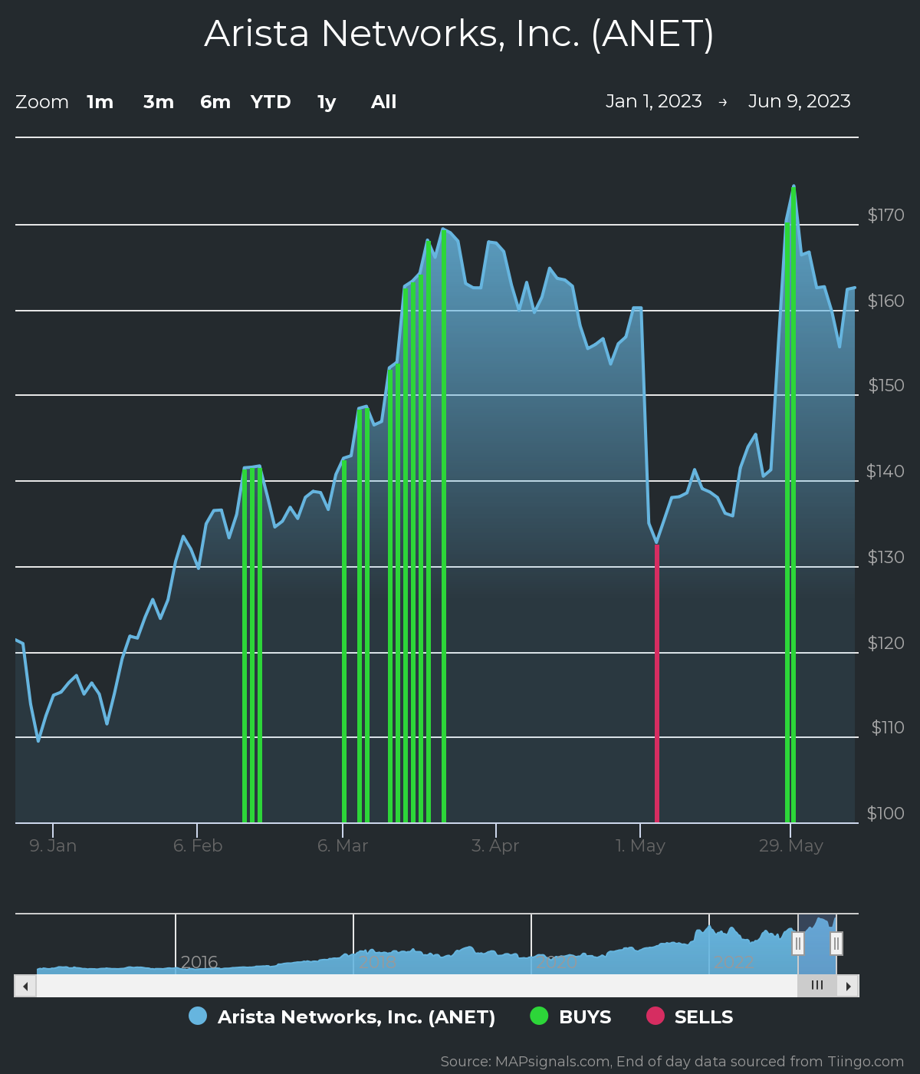
Task: Click the $130 y-axis label
Action: 886,557
